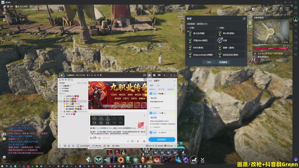Open the shield icon in the game's top menu
Image resolution: width=299 pixels, height=168 pixels.
(253, 9)
